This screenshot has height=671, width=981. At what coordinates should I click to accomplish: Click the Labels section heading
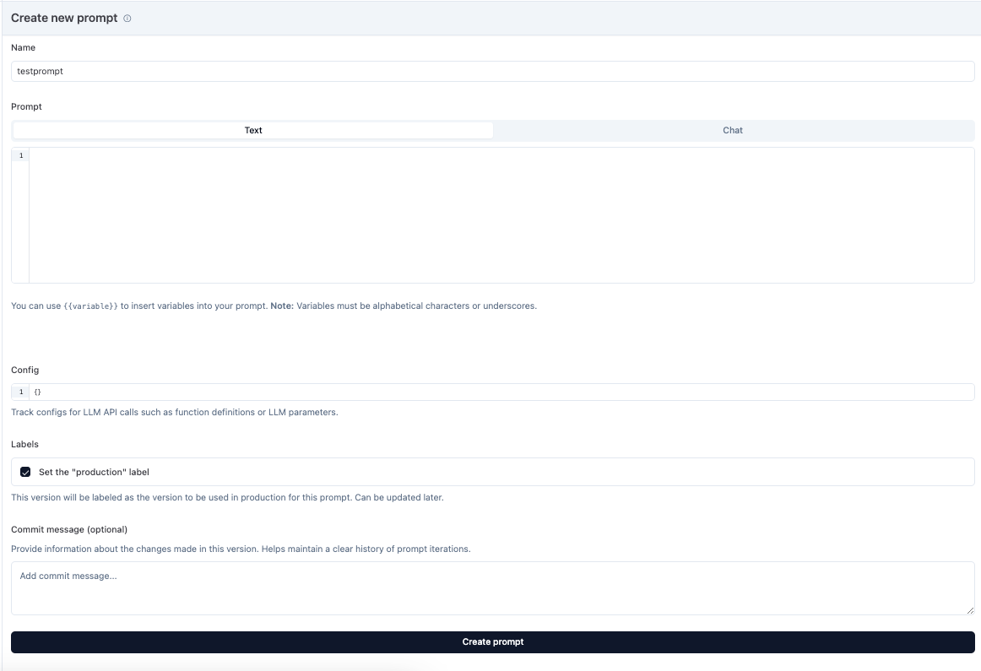click(24, 445)
